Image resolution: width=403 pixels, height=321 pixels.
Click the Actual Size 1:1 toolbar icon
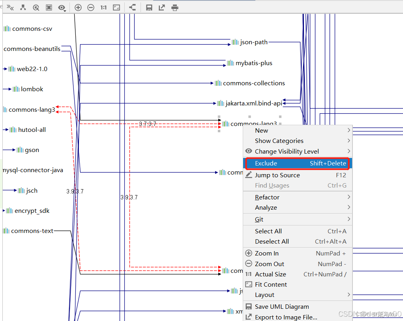[x=103, y=8]
